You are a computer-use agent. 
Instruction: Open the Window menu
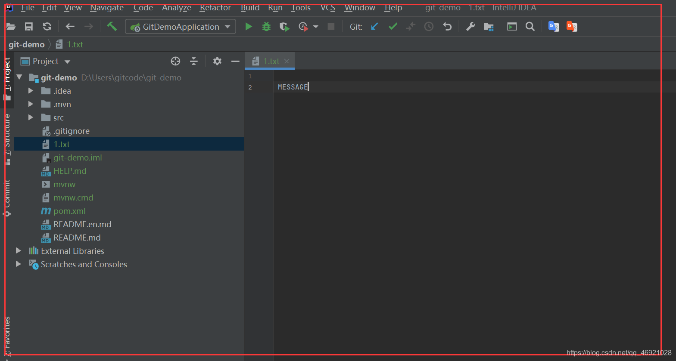click(x=360, y=8)
